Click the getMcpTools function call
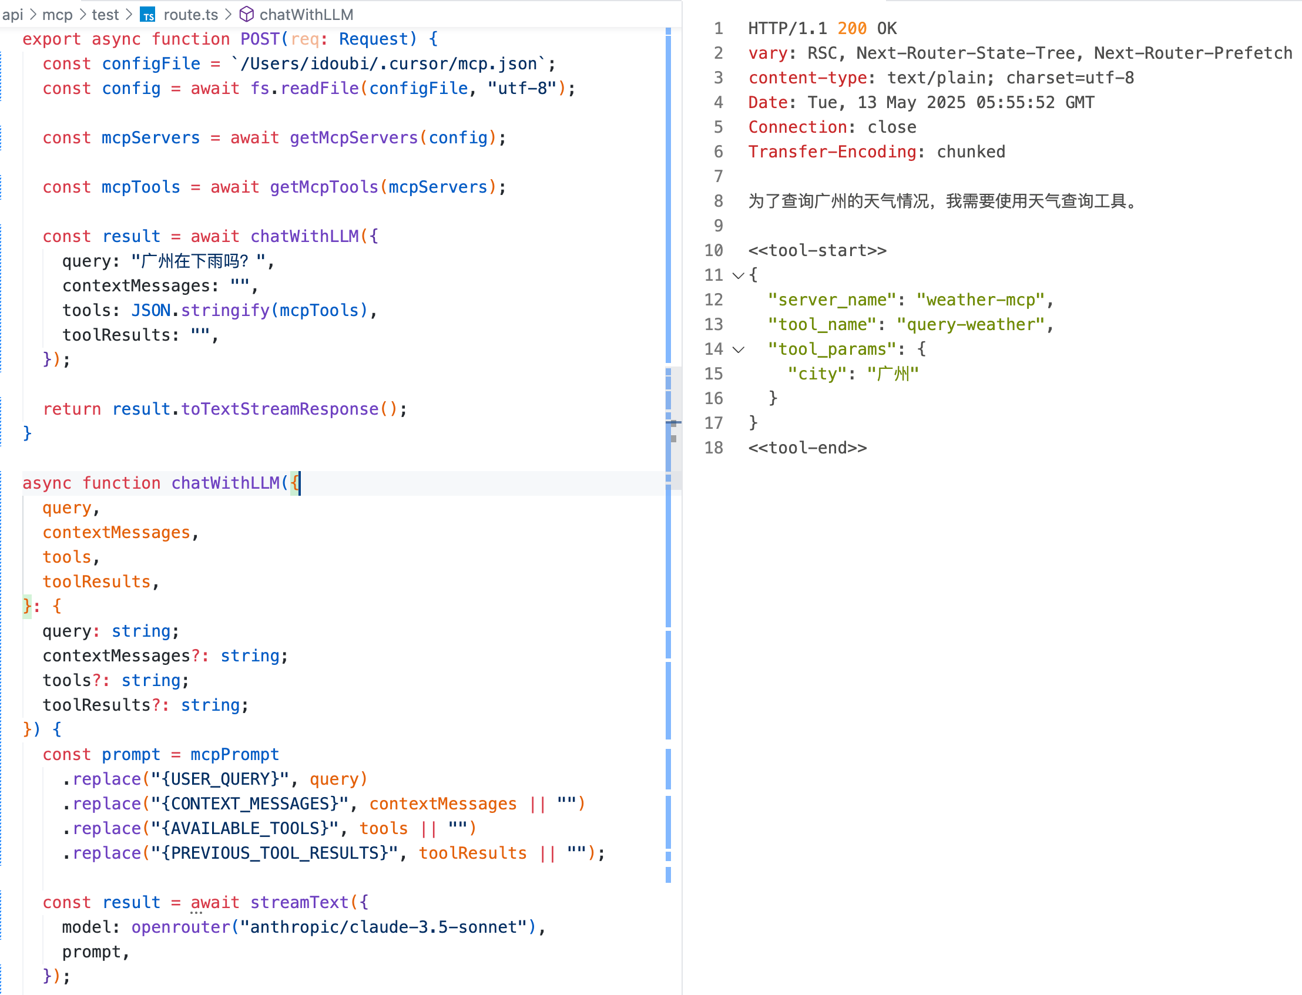The height and width of the screenshot is (995, 1302). click(323, 187)
